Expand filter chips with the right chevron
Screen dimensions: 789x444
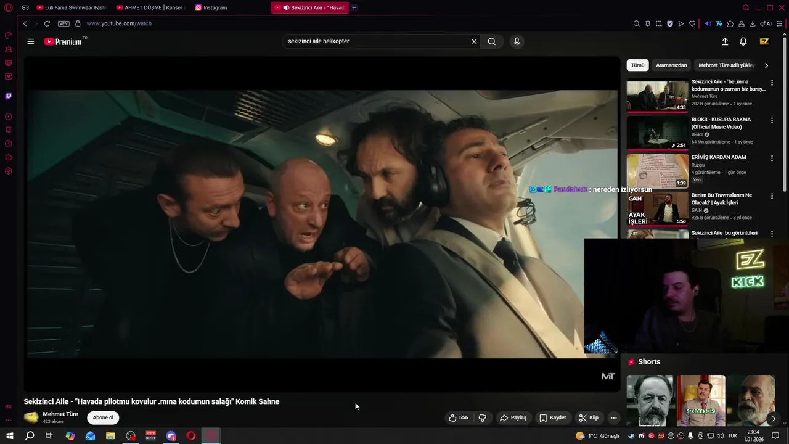tap(766, 65)
